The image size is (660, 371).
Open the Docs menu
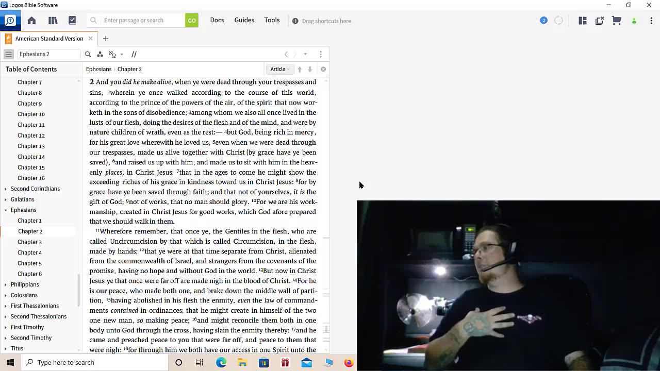[217, 20]
